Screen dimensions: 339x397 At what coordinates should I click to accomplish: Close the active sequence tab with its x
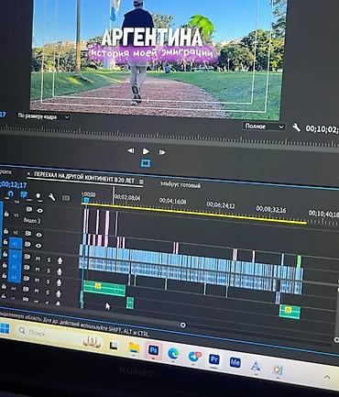[29, 173]
